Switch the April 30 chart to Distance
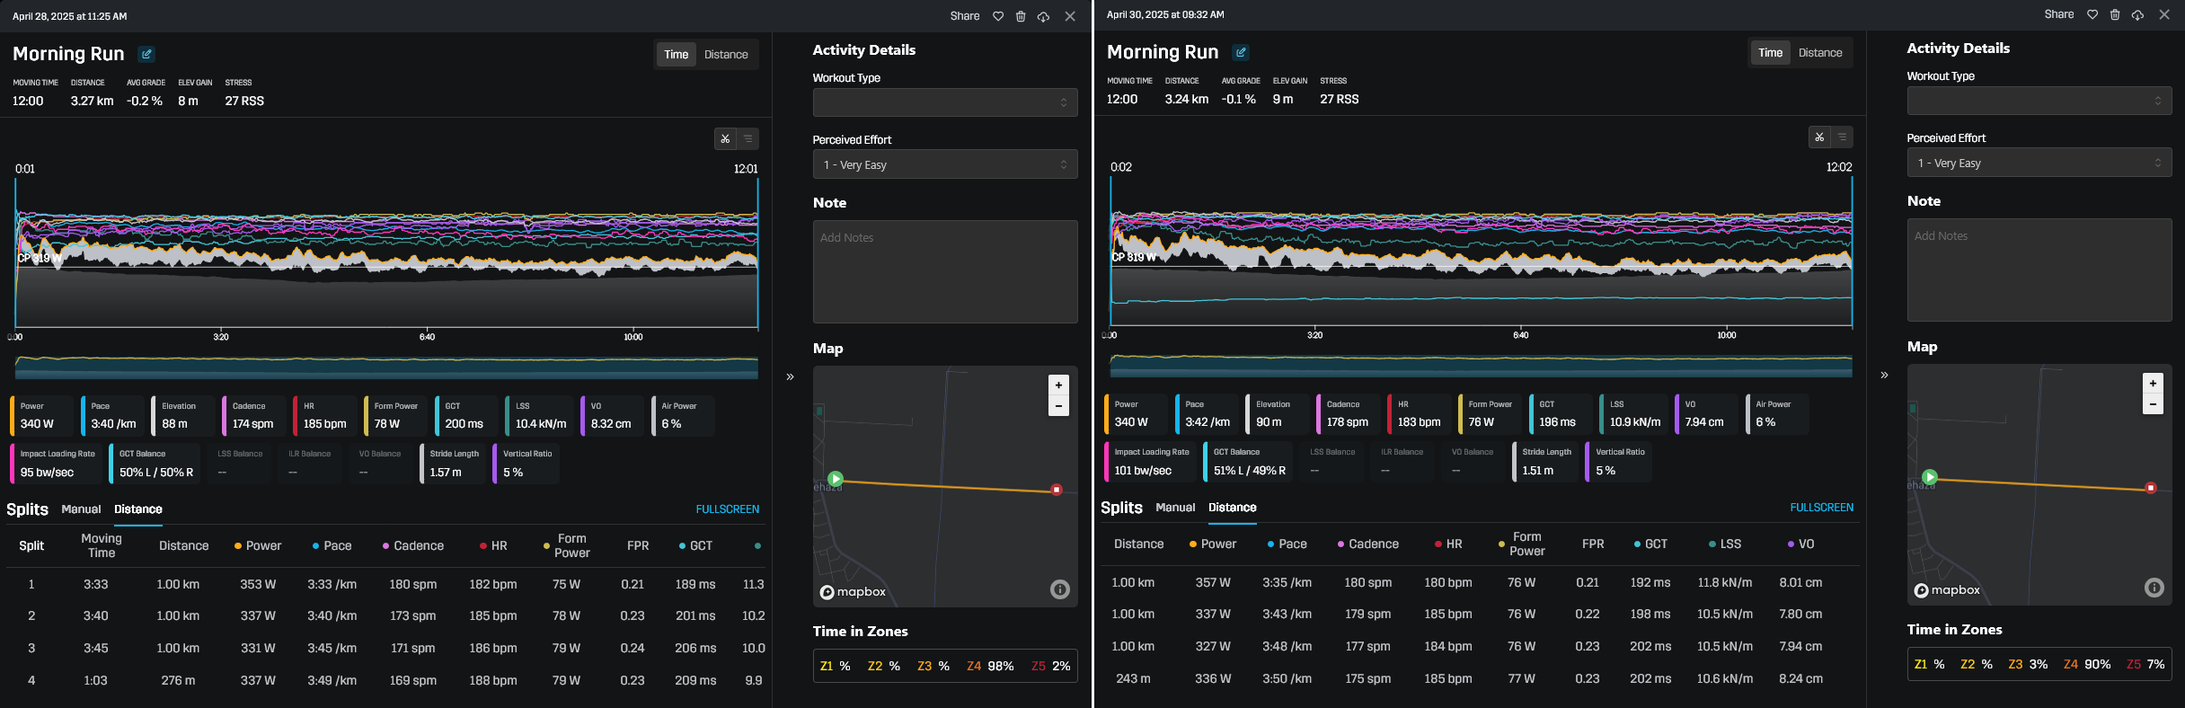The height and width of the screenshot is (708, 2185). click(x=1820, y=53)
